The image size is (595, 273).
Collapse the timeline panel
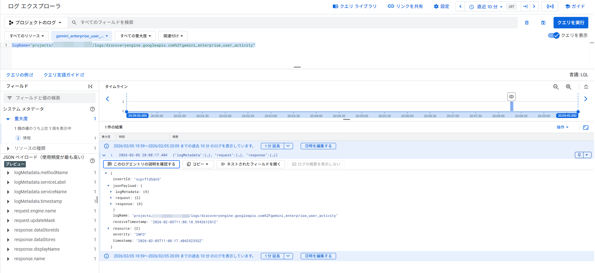(x=586, y=87)
